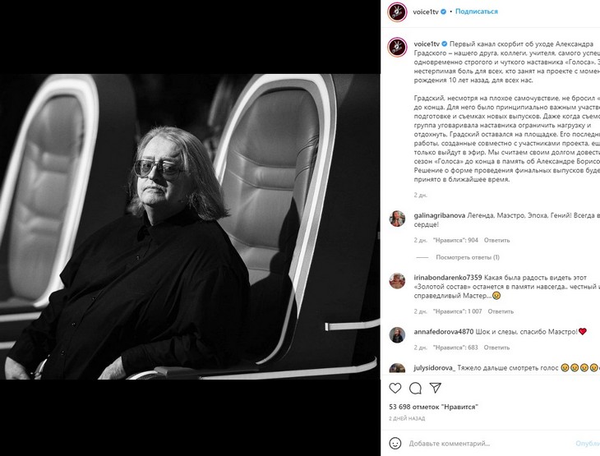Image resolution: width=600 pixels, height=456 pixels.
Task: Open galinagribanova's profile avatar
Action: click(397, 219)
